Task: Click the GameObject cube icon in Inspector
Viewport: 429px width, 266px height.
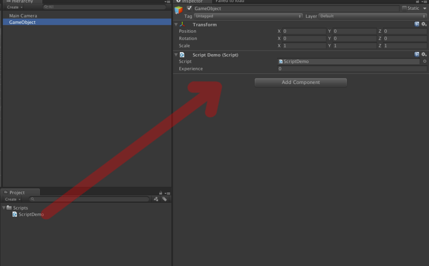Action: [x=178, y=10]
